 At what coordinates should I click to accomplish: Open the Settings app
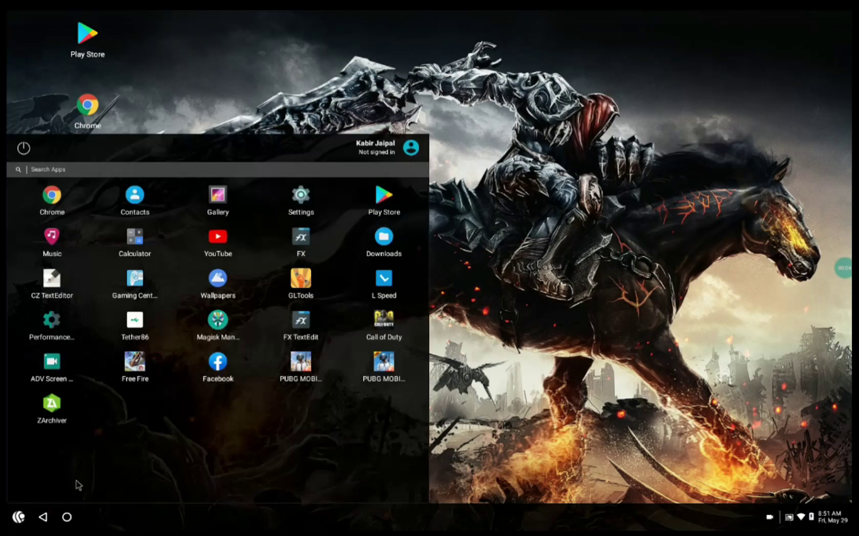301,200
